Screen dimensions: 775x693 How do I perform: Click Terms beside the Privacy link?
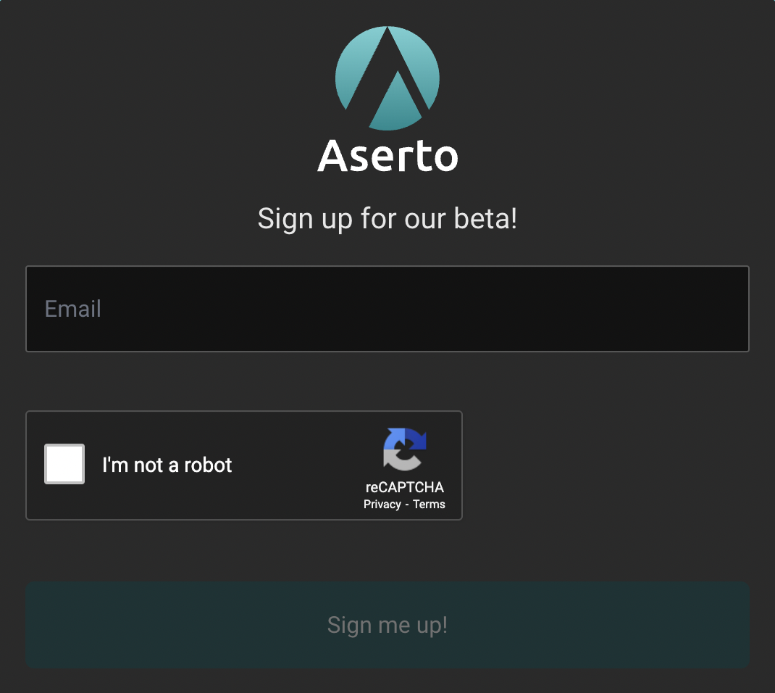(x=429, y=504)
